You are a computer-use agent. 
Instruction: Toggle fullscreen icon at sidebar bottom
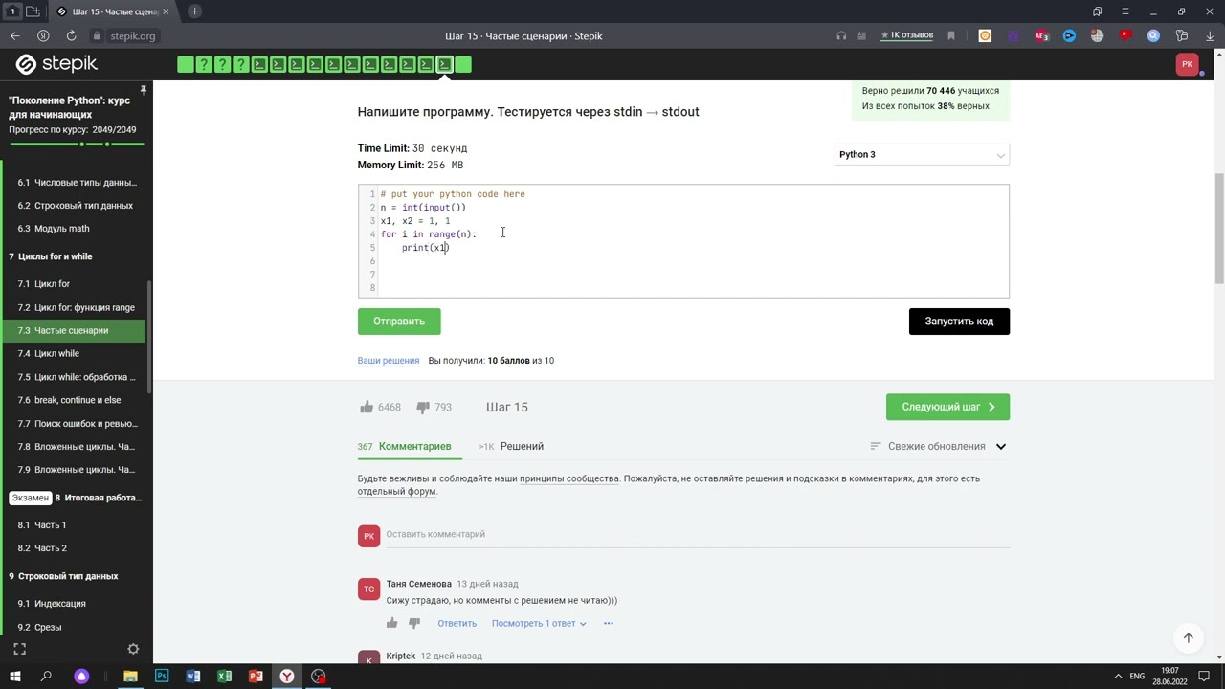(19, 649)
